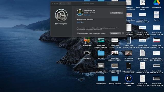Select sugarcube_images_example.html file
Viewport: 164px width, 92px height.
tap(129, 66)
